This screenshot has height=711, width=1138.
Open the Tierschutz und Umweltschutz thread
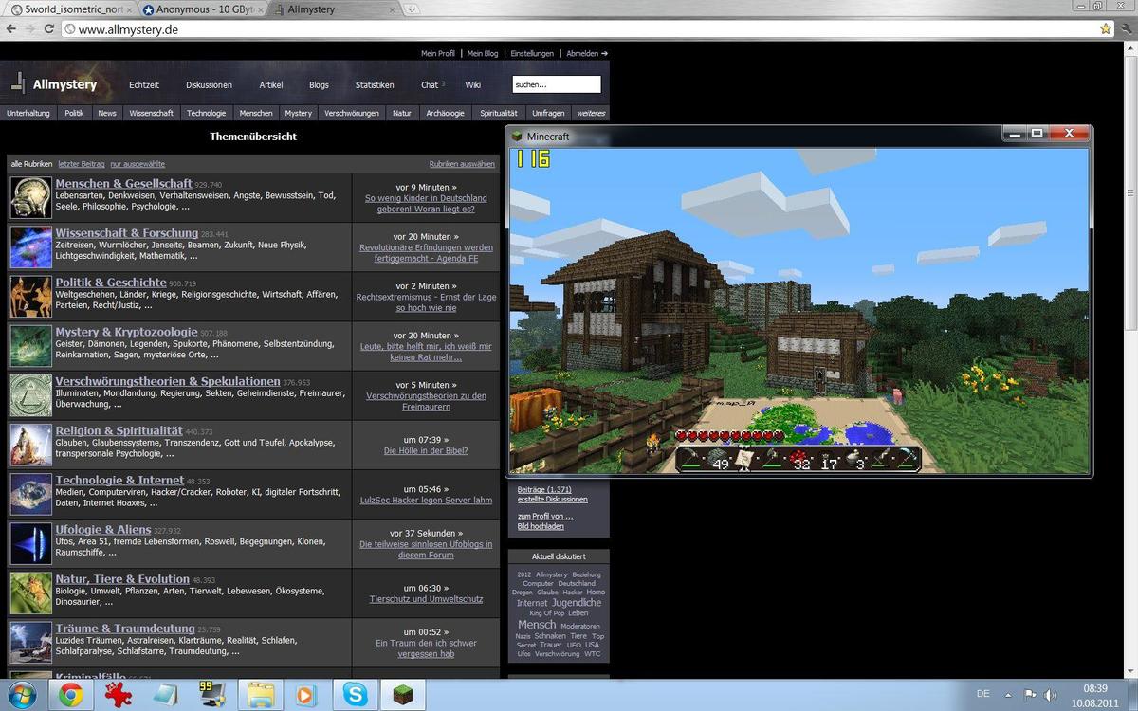[426, 599]
